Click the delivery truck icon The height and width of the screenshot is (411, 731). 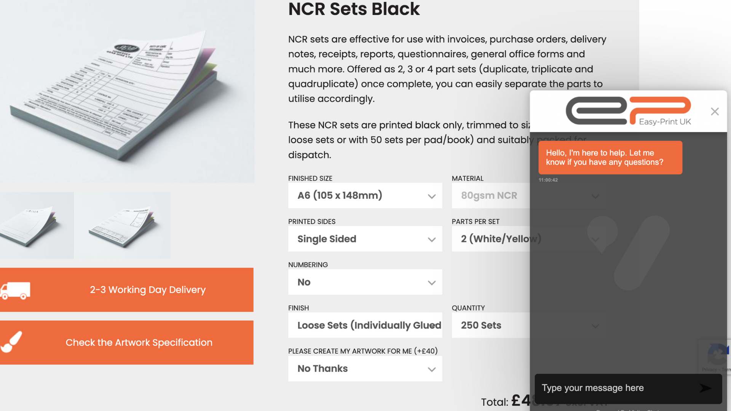tap(15, 290)
